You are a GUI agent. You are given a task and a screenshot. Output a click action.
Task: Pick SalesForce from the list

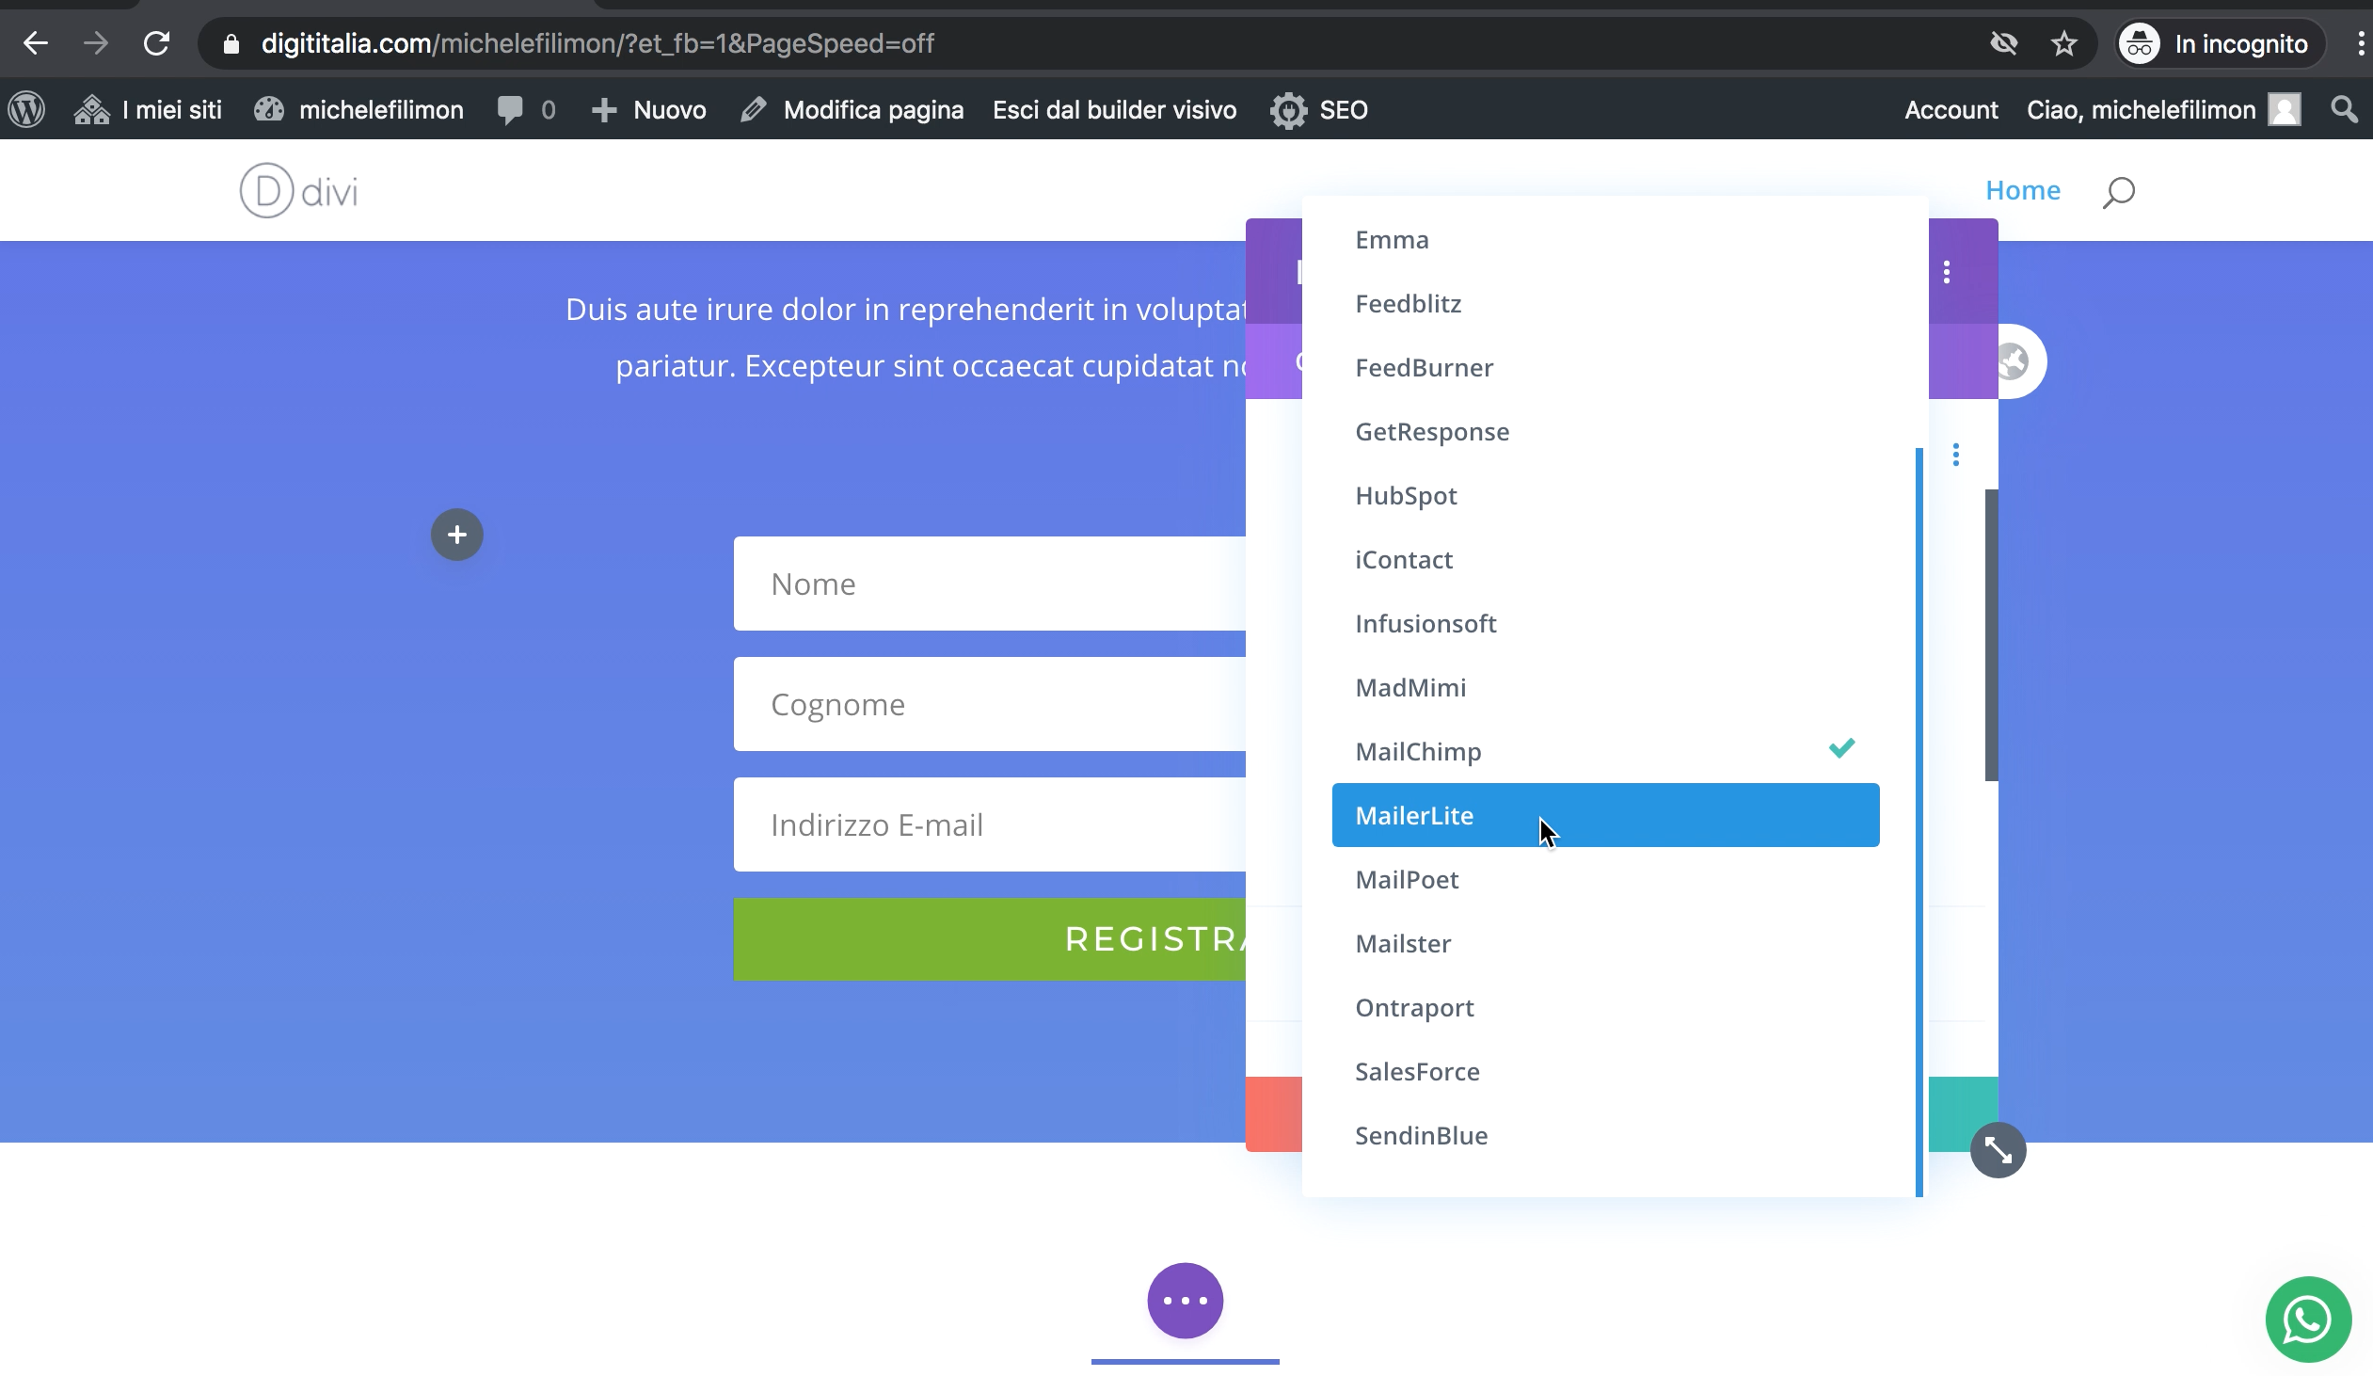(1605, 1072)
